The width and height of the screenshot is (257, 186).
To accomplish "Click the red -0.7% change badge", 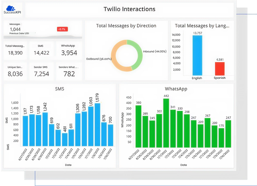I will tap(62, 29).
